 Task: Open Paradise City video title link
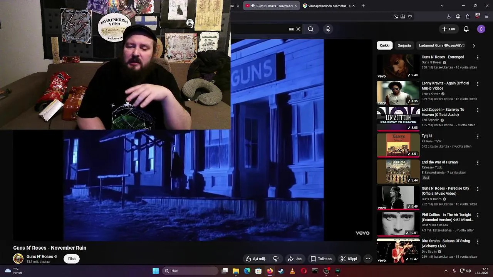pyautogui.click(x=445, y=191)
